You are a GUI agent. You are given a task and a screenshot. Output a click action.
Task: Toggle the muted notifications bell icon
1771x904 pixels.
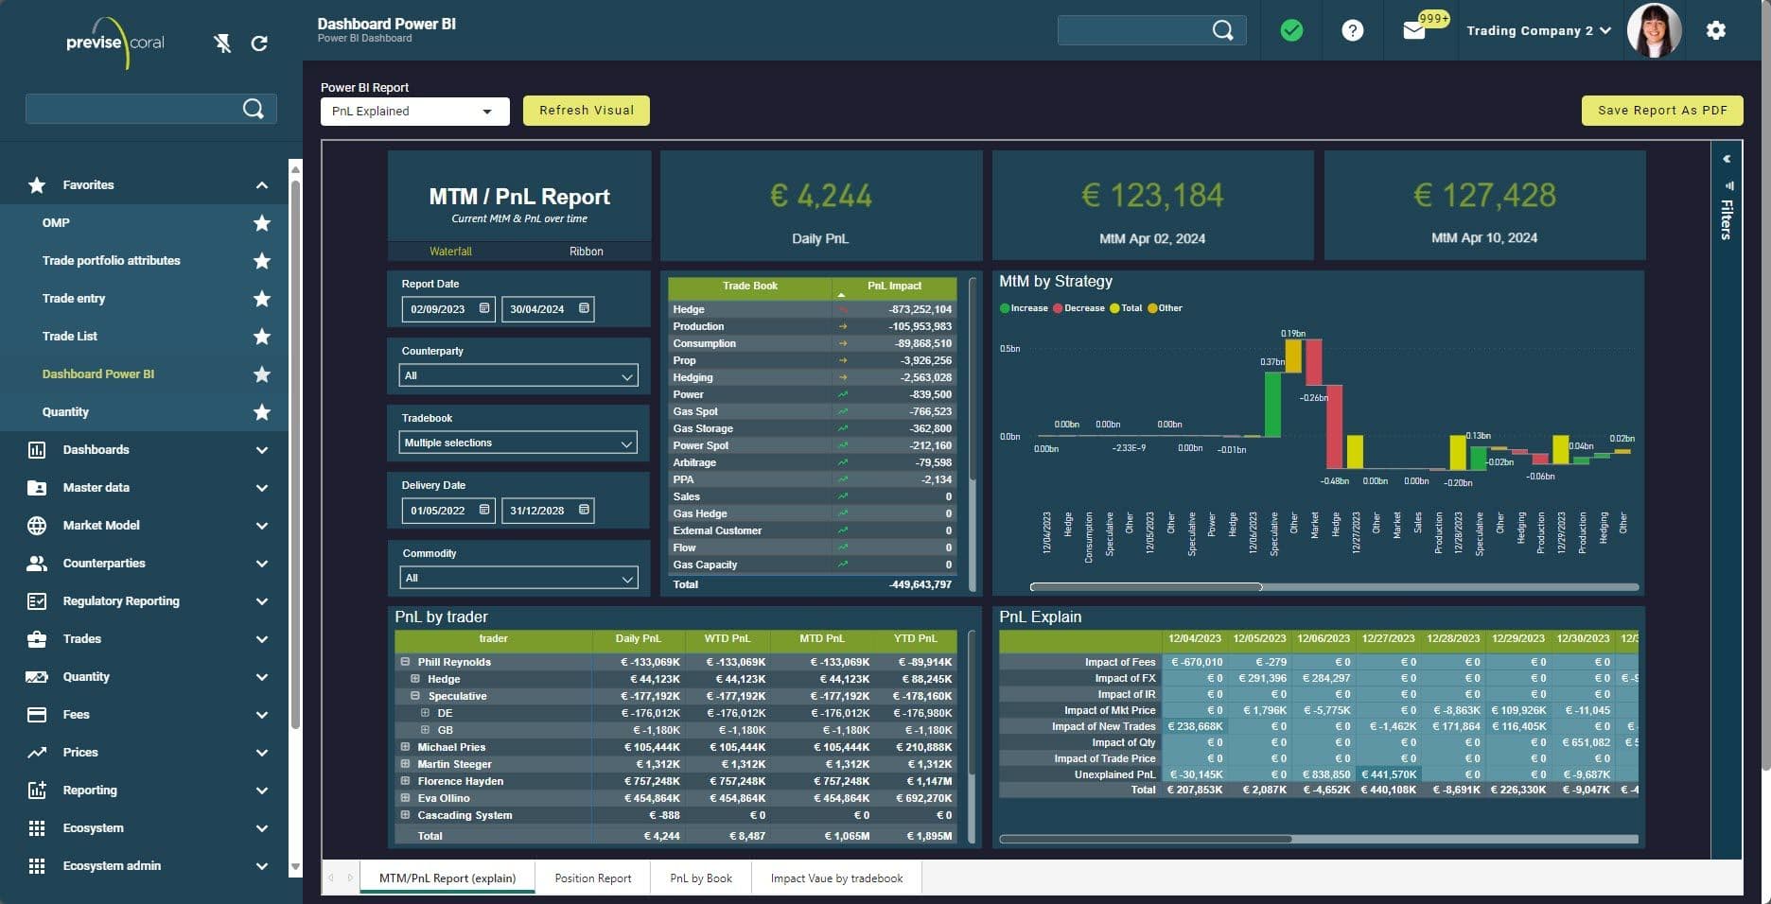click(221, 43)
